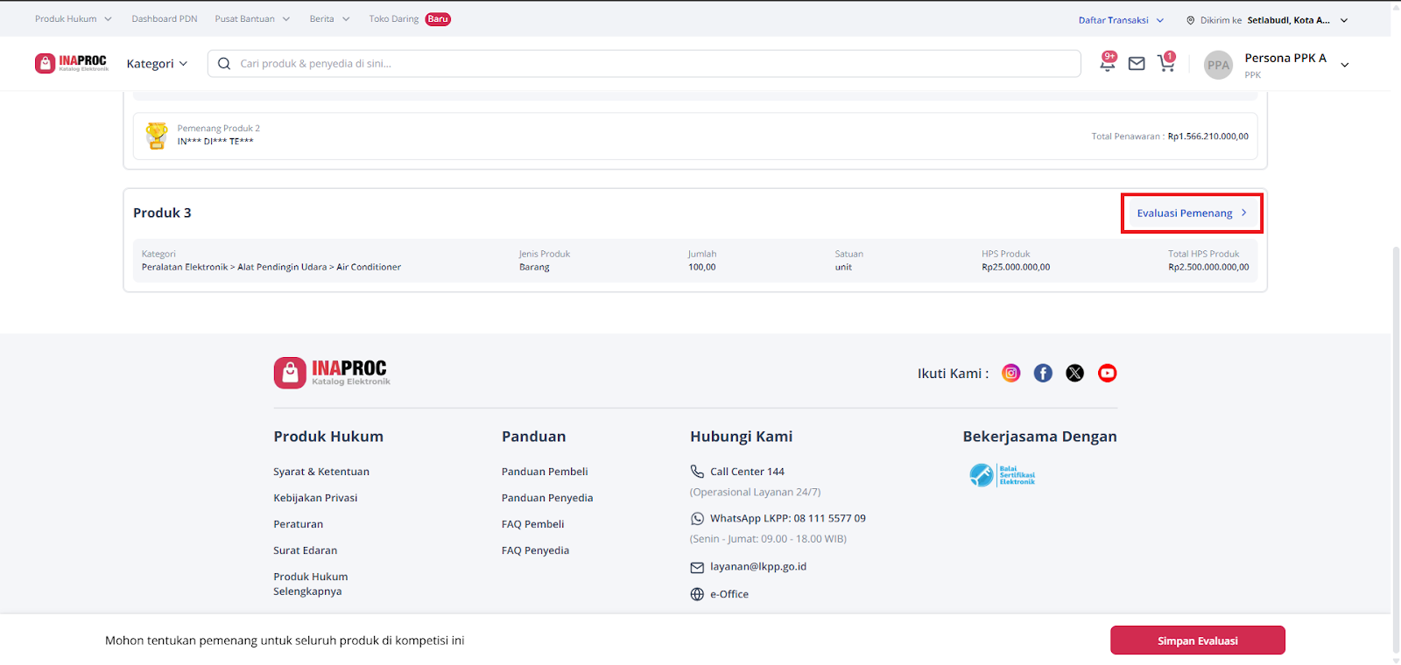Click the Jumlah value 100,00
The image size is (1401, 665).
pyautogui.click(x=701, y=268)
